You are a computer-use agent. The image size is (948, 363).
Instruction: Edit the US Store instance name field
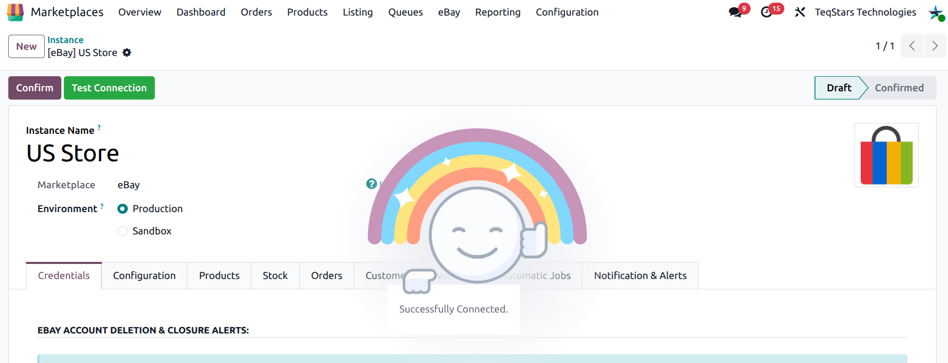(73, 153)
